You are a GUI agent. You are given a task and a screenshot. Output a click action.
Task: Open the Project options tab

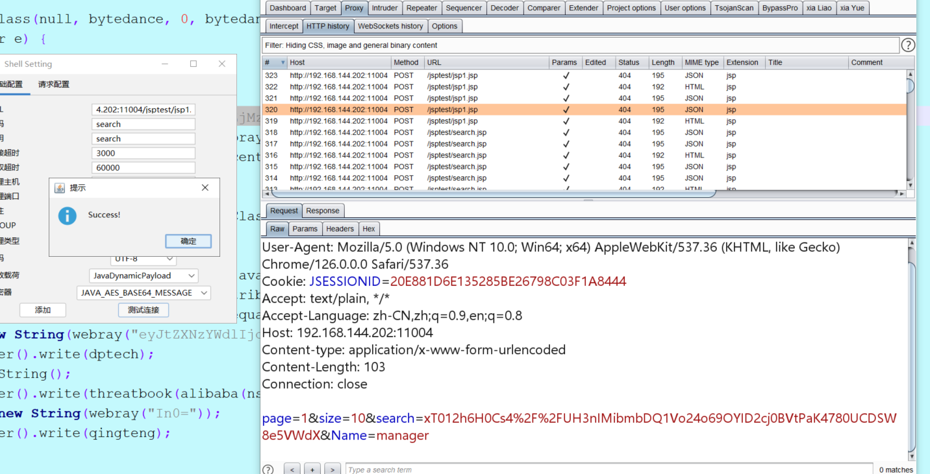[631, 8]
